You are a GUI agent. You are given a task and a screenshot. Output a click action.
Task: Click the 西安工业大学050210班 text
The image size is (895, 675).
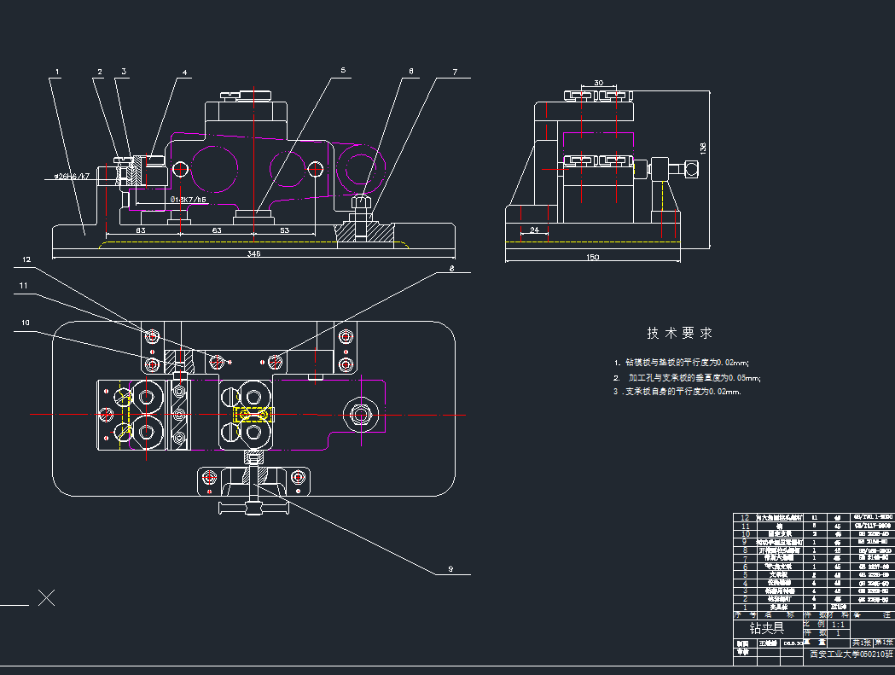click(850, 655)
